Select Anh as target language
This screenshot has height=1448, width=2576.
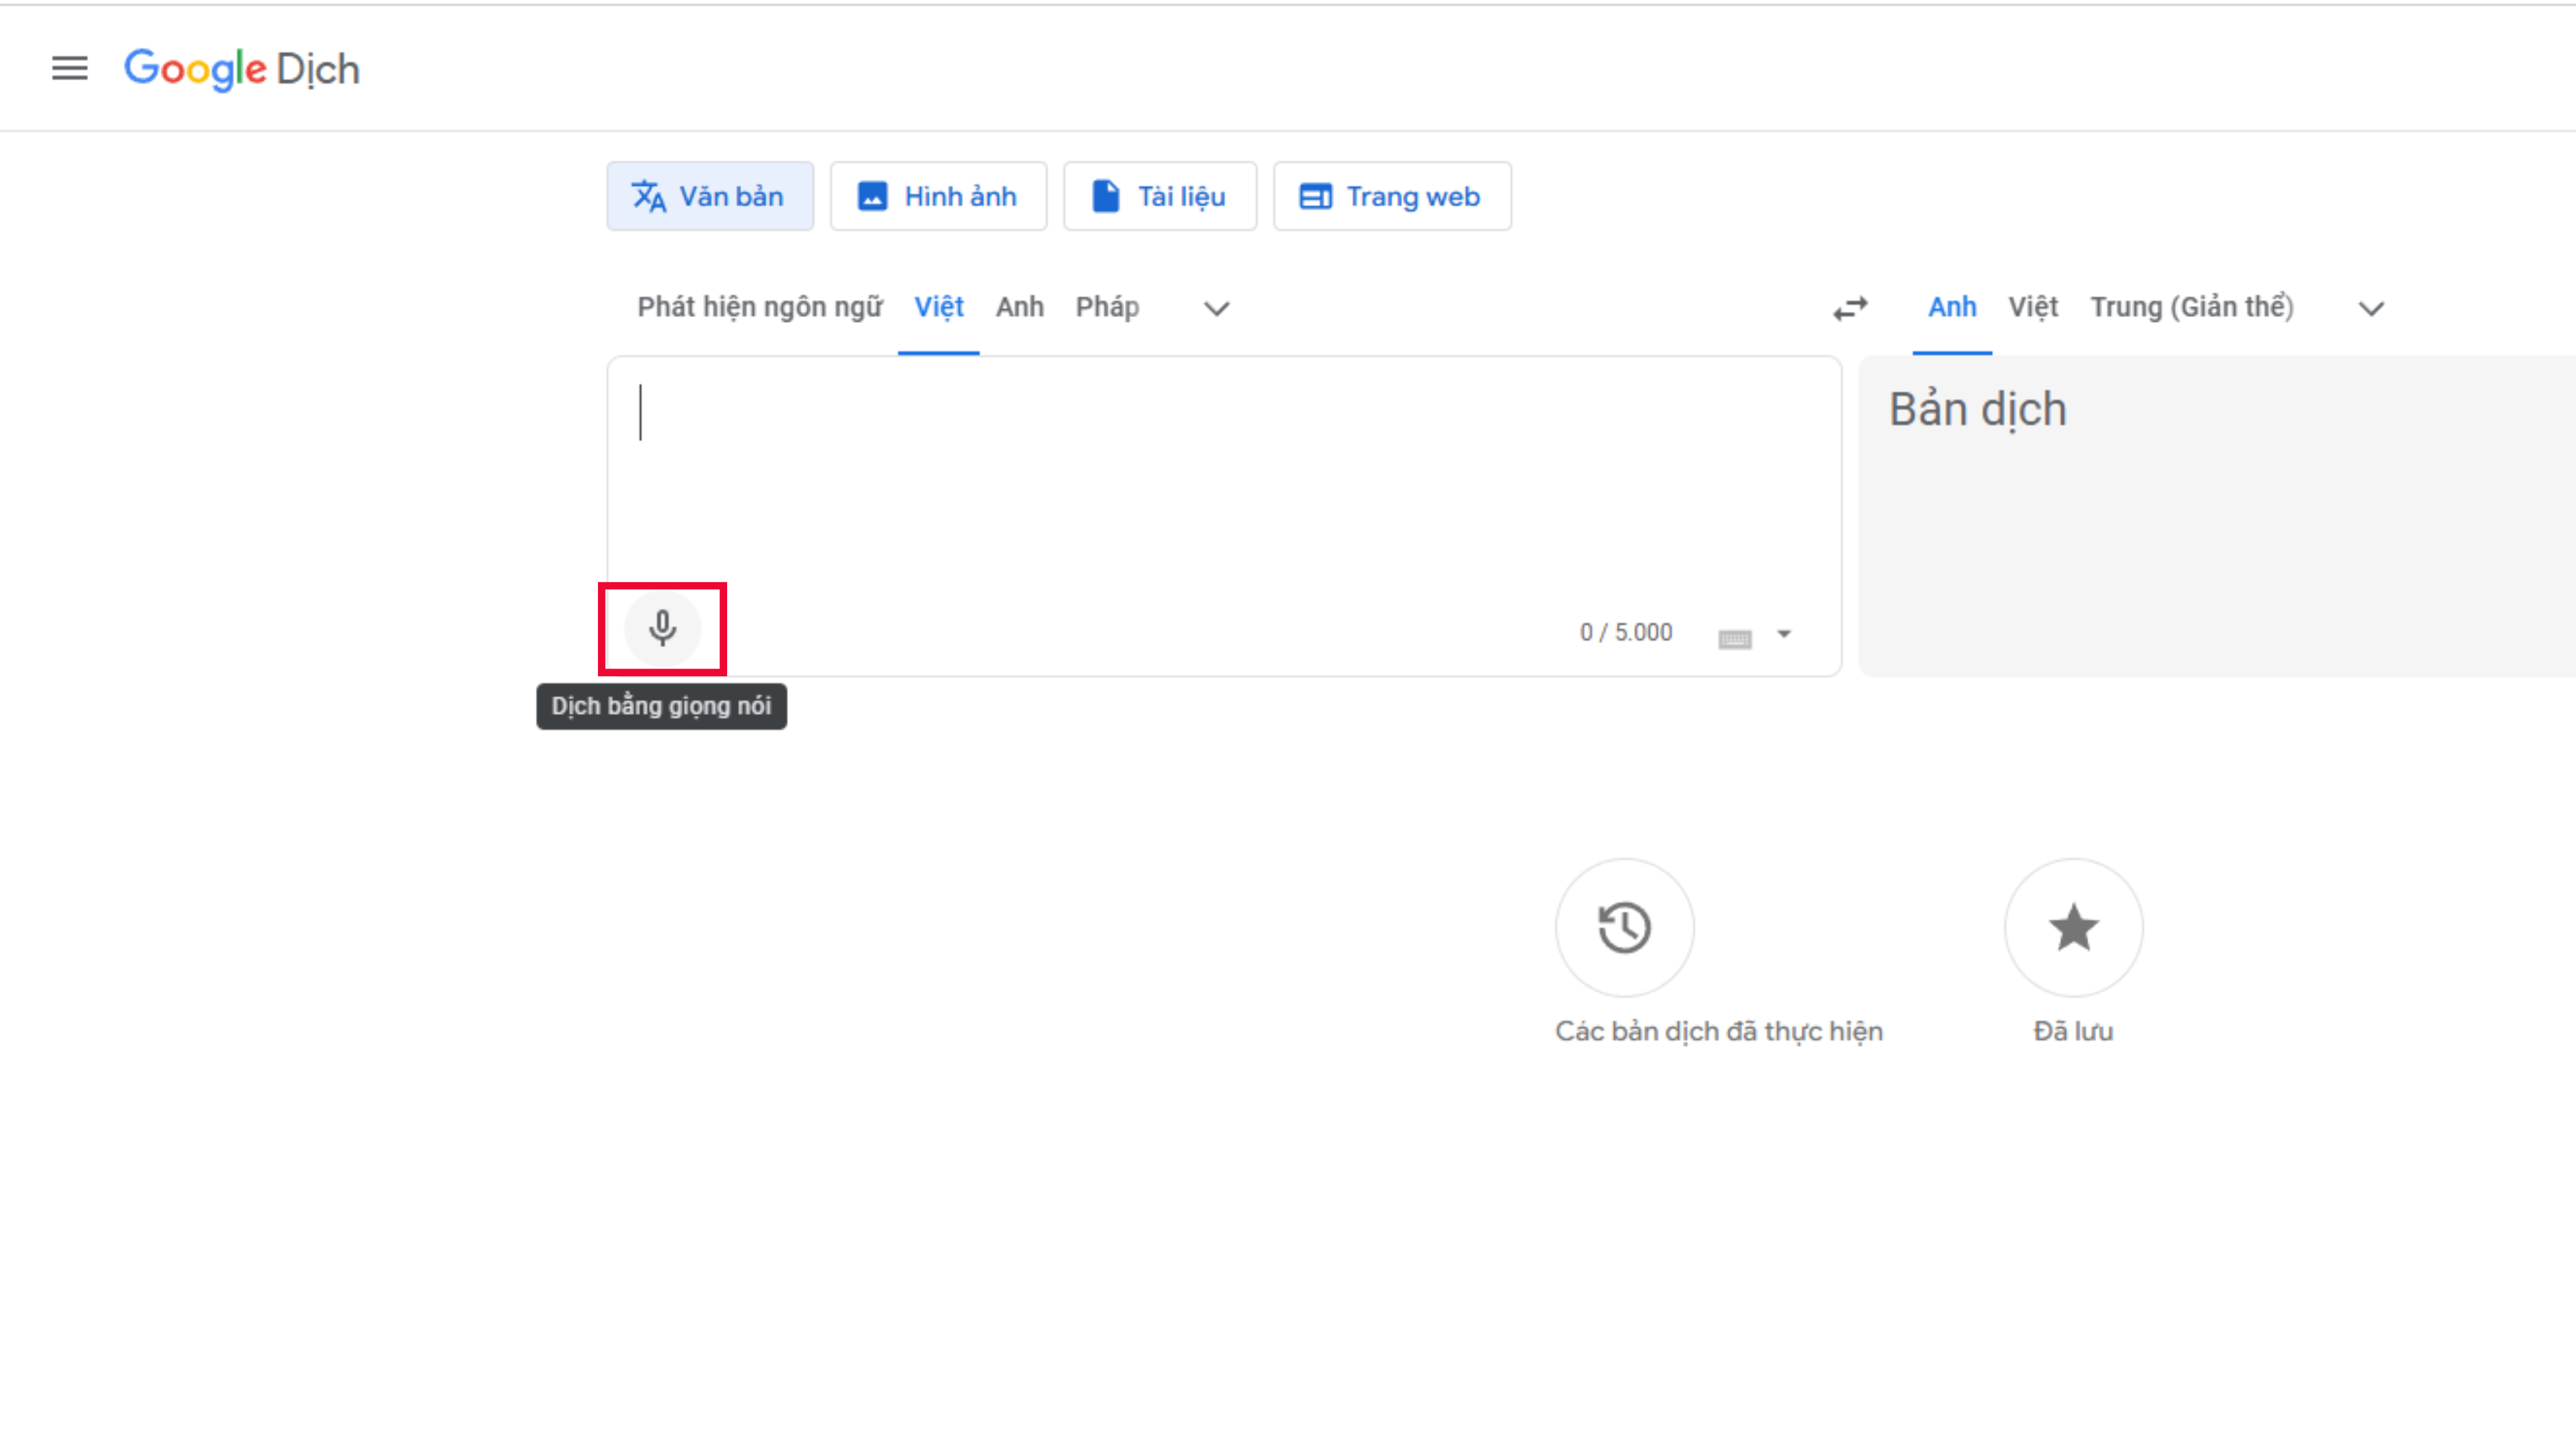click(1952, 307)
